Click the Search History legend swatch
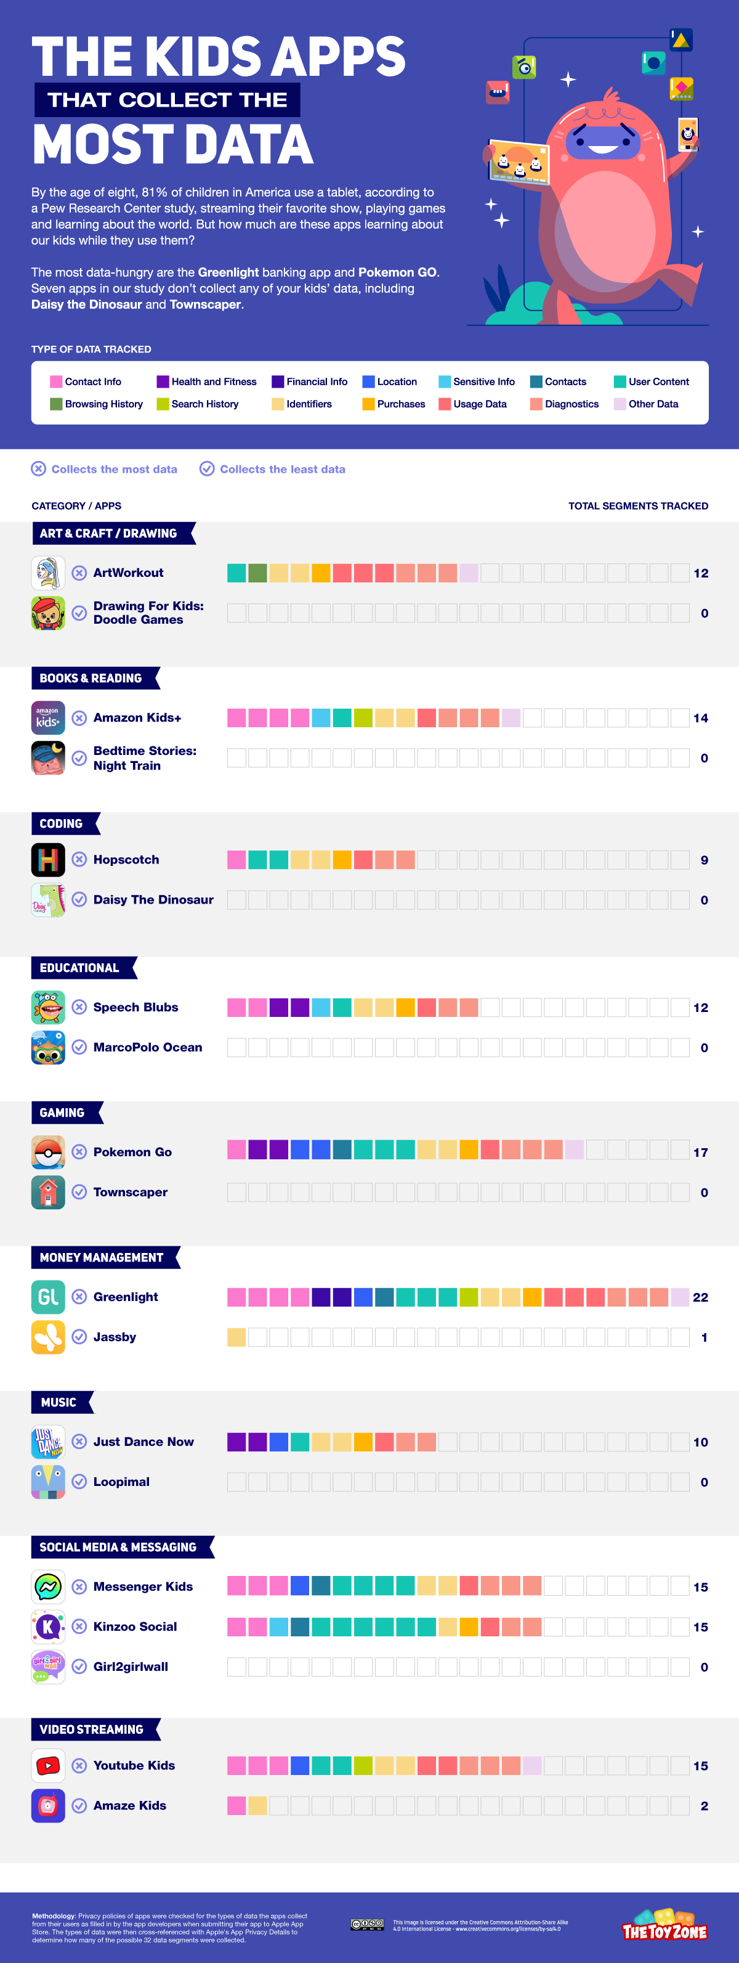 pyautogui.click(x=163, y=404)
